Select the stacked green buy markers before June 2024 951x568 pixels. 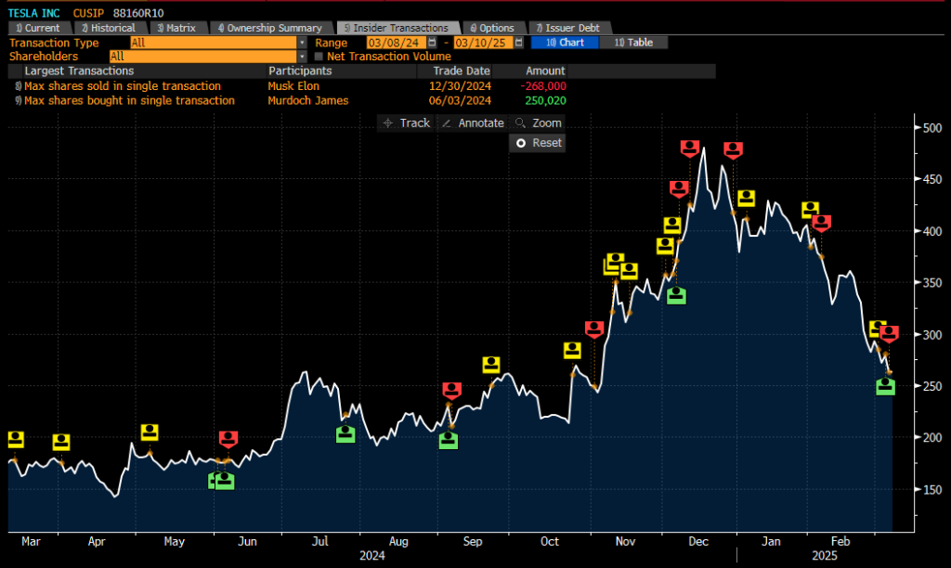tap(221, 481)
